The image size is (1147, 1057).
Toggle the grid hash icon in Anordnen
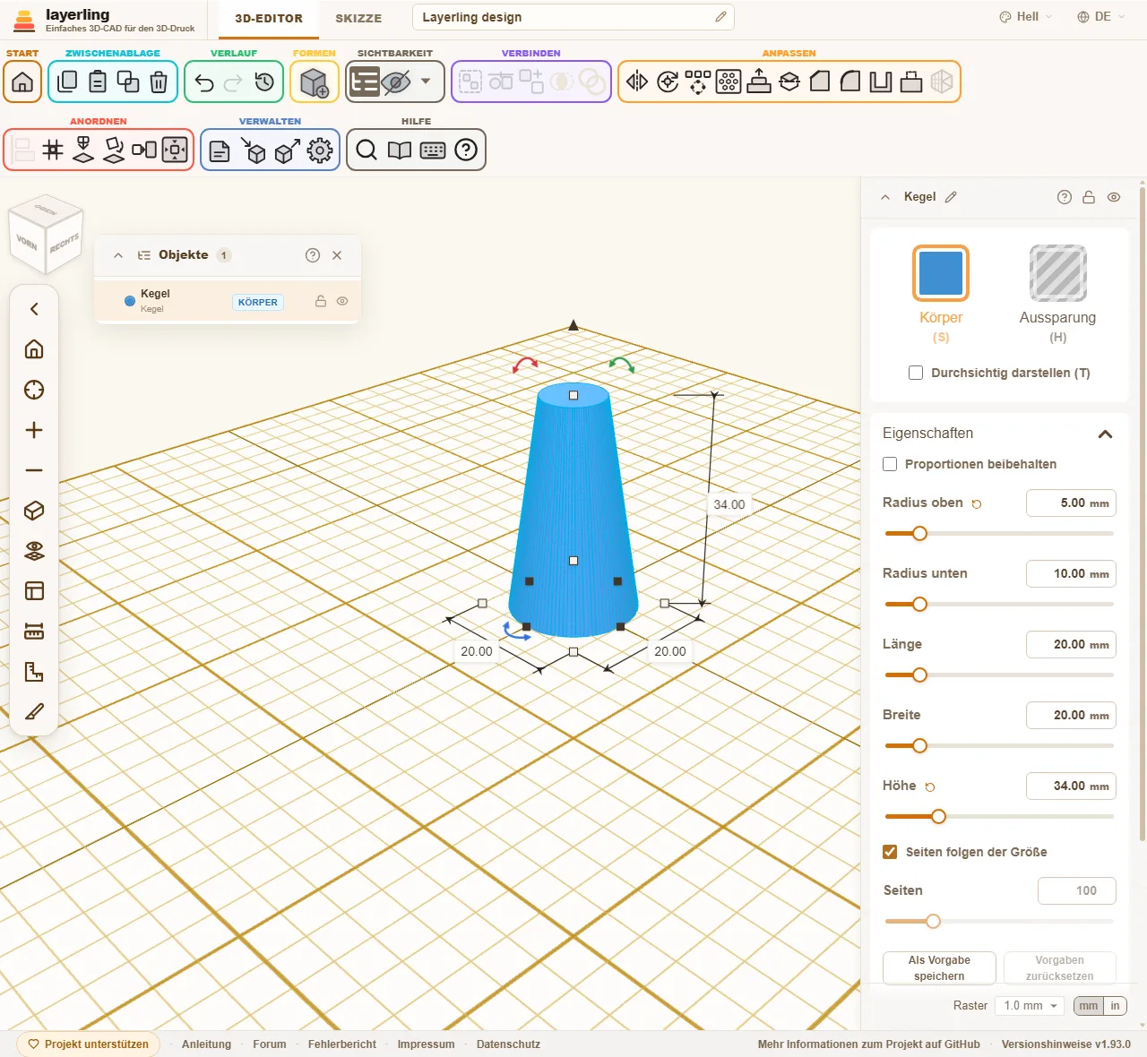tap(53, 150)
